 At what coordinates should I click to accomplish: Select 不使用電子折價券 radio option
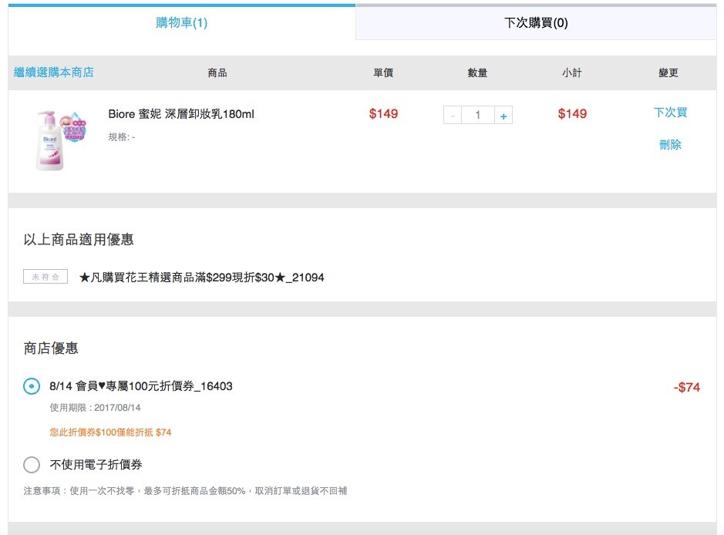(32, 464)
